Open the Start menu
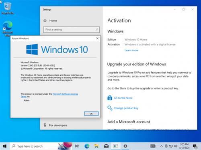The image size is (201, 150). [5, 146]
